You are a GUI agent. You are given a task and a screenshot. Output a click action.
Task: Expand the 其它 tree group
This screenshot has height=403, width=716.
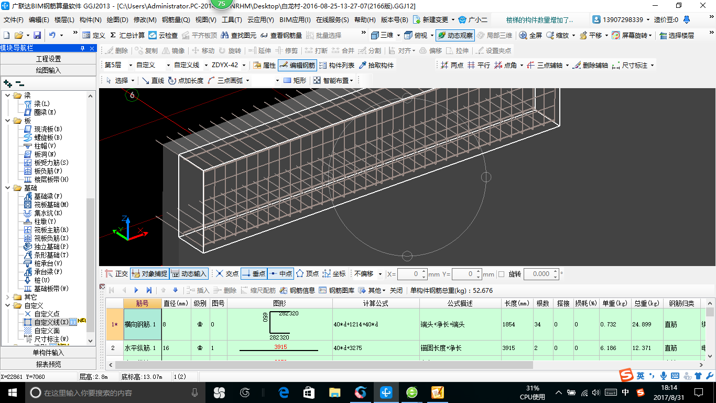point(7,297)
